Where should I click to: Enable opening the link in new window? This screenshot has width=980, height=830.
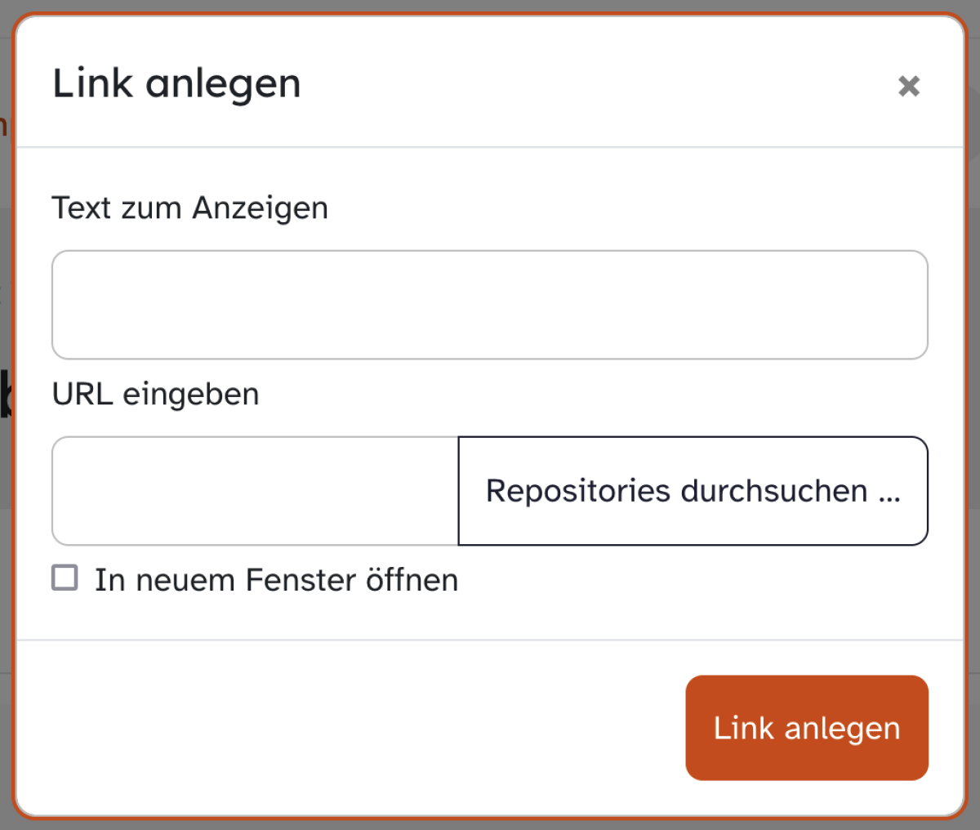[x=65, y=578]
